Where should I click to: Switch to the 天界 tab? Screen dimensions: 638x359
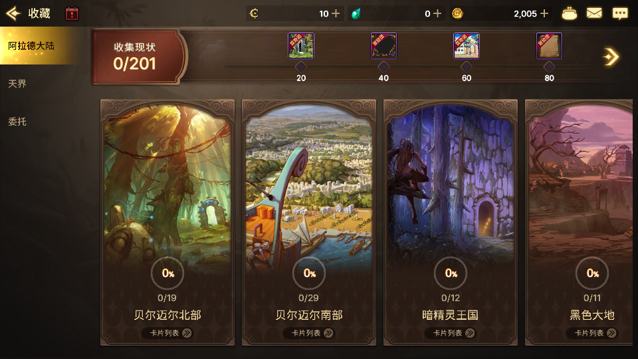(x=17, y=84)
